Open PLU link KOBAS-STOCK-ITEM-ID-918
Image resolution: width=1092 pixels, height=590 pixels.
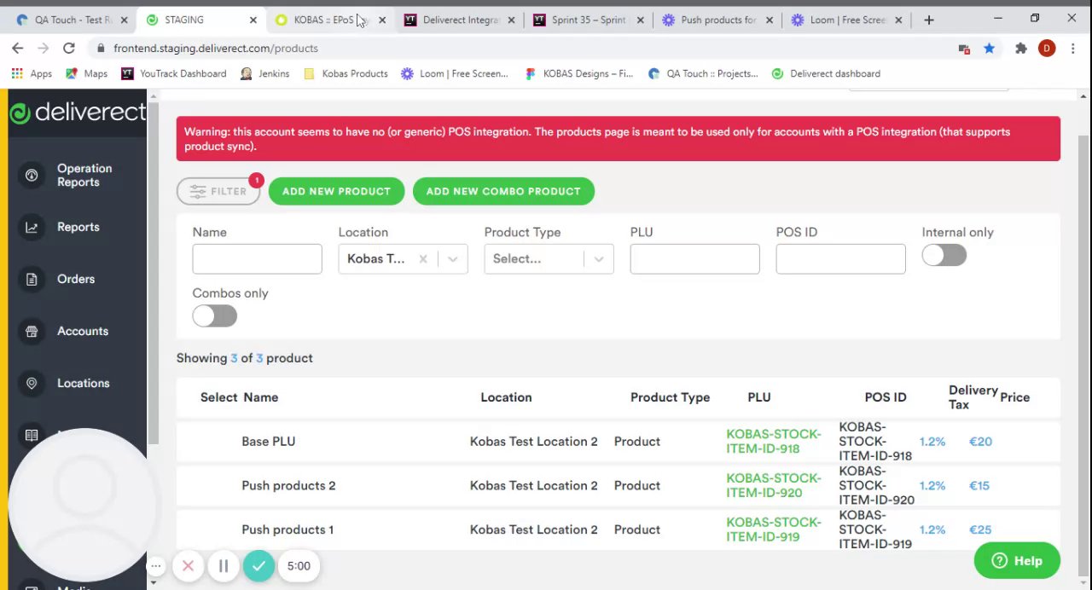(773, 442)
